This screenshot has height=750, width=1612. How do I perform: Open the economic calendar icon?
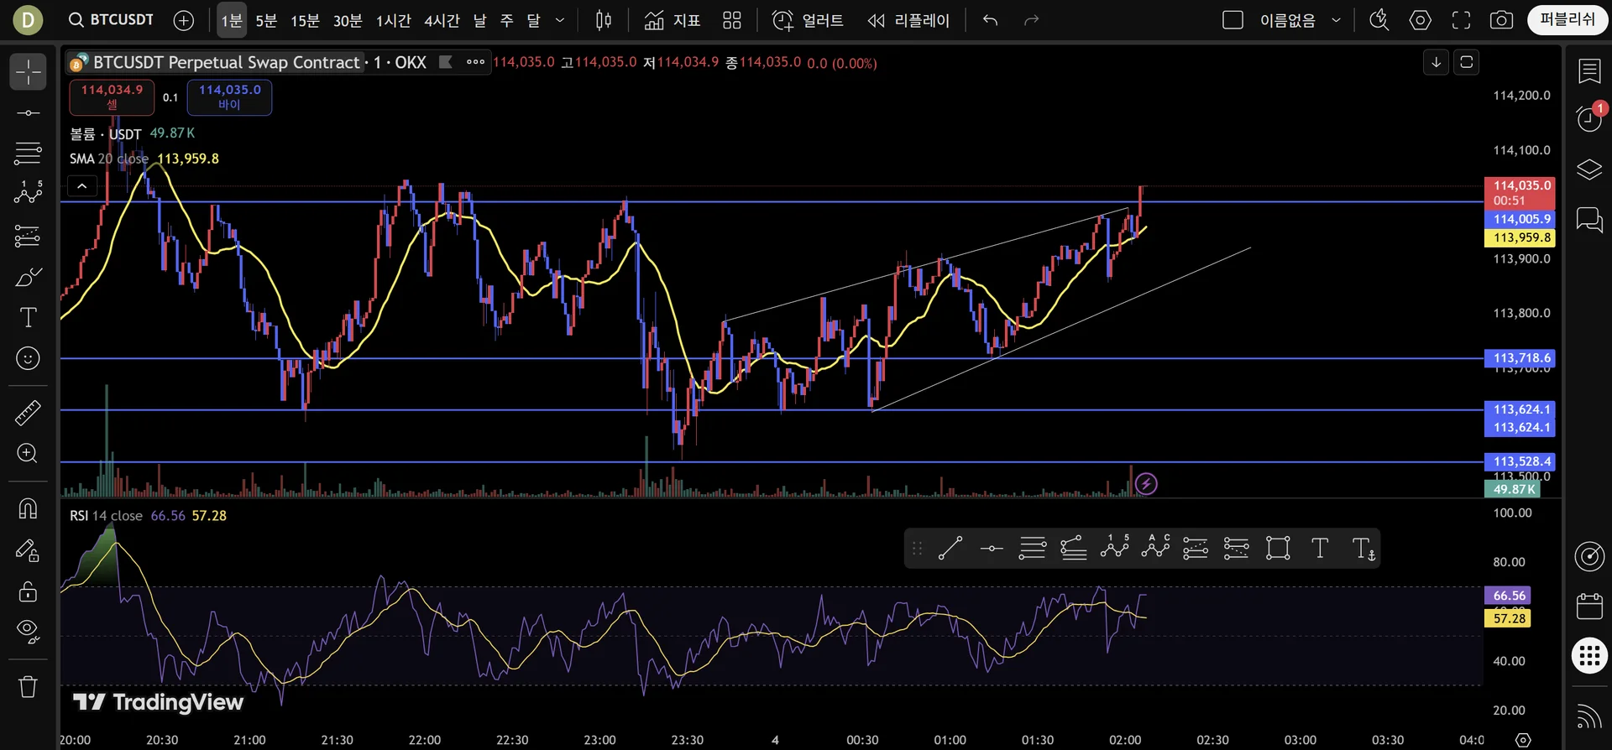[1589, 606]
